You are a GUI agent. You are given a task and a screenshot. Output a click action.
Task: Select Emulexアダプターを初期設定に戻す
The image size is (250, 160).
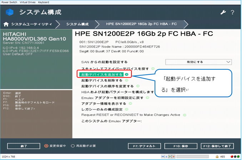[x=112, y=98]
